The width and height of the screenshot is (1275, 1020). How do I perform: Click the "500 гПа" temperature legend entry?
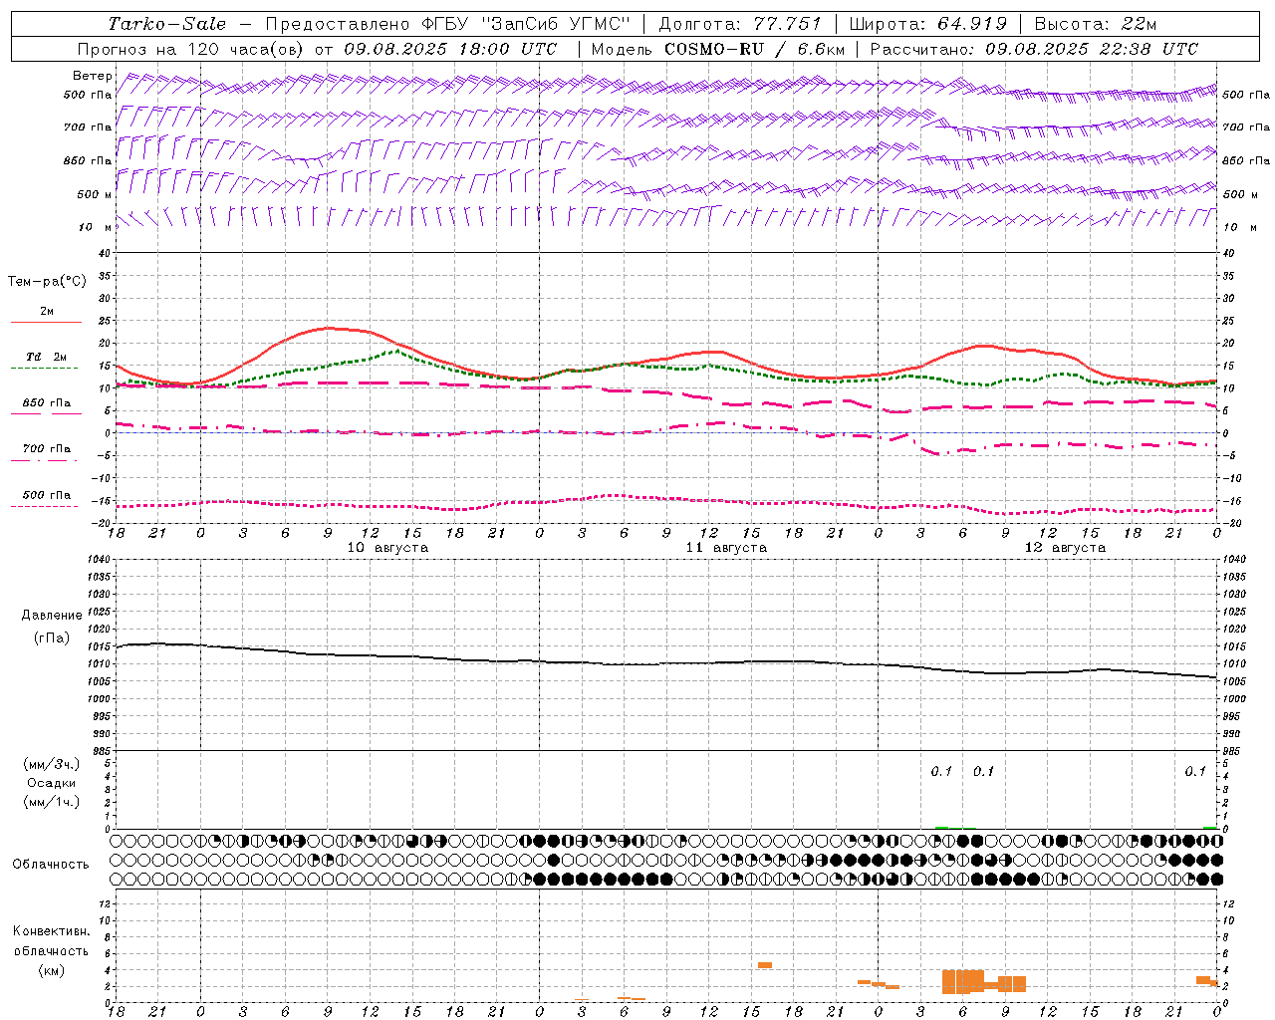tap(47, 495)
